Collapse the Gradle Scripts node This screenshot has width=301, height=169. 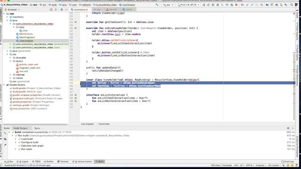coord(4,85)
